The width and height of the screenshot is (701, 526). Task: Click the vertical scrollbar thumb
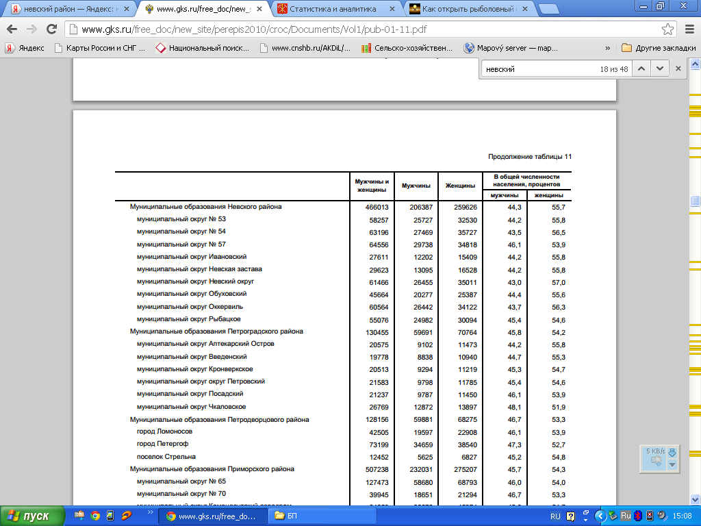coord(696,200)
